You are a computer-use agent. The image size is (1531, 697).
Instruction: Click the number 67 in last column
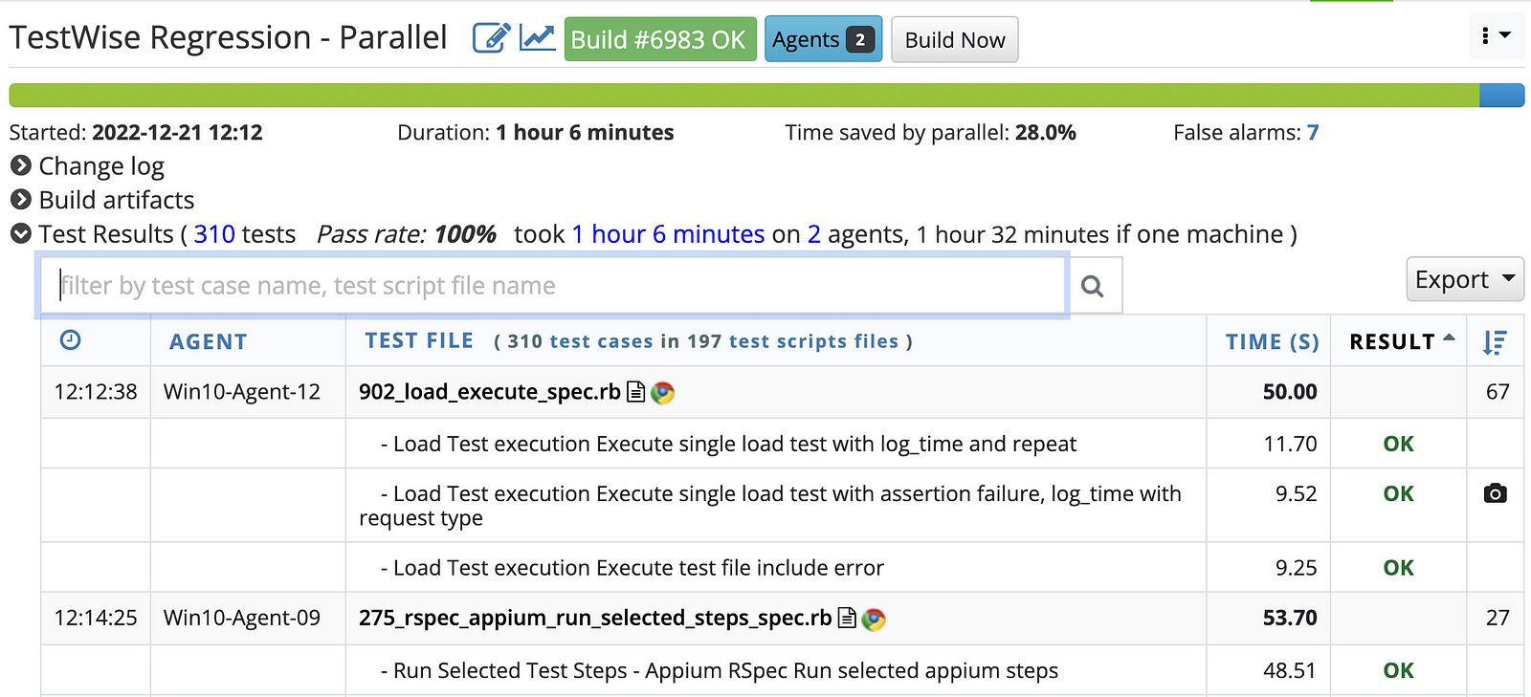click(x=1498, y=392)
